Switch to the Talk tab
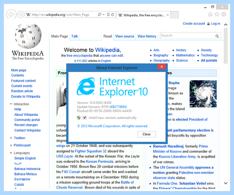 point(74,36)
